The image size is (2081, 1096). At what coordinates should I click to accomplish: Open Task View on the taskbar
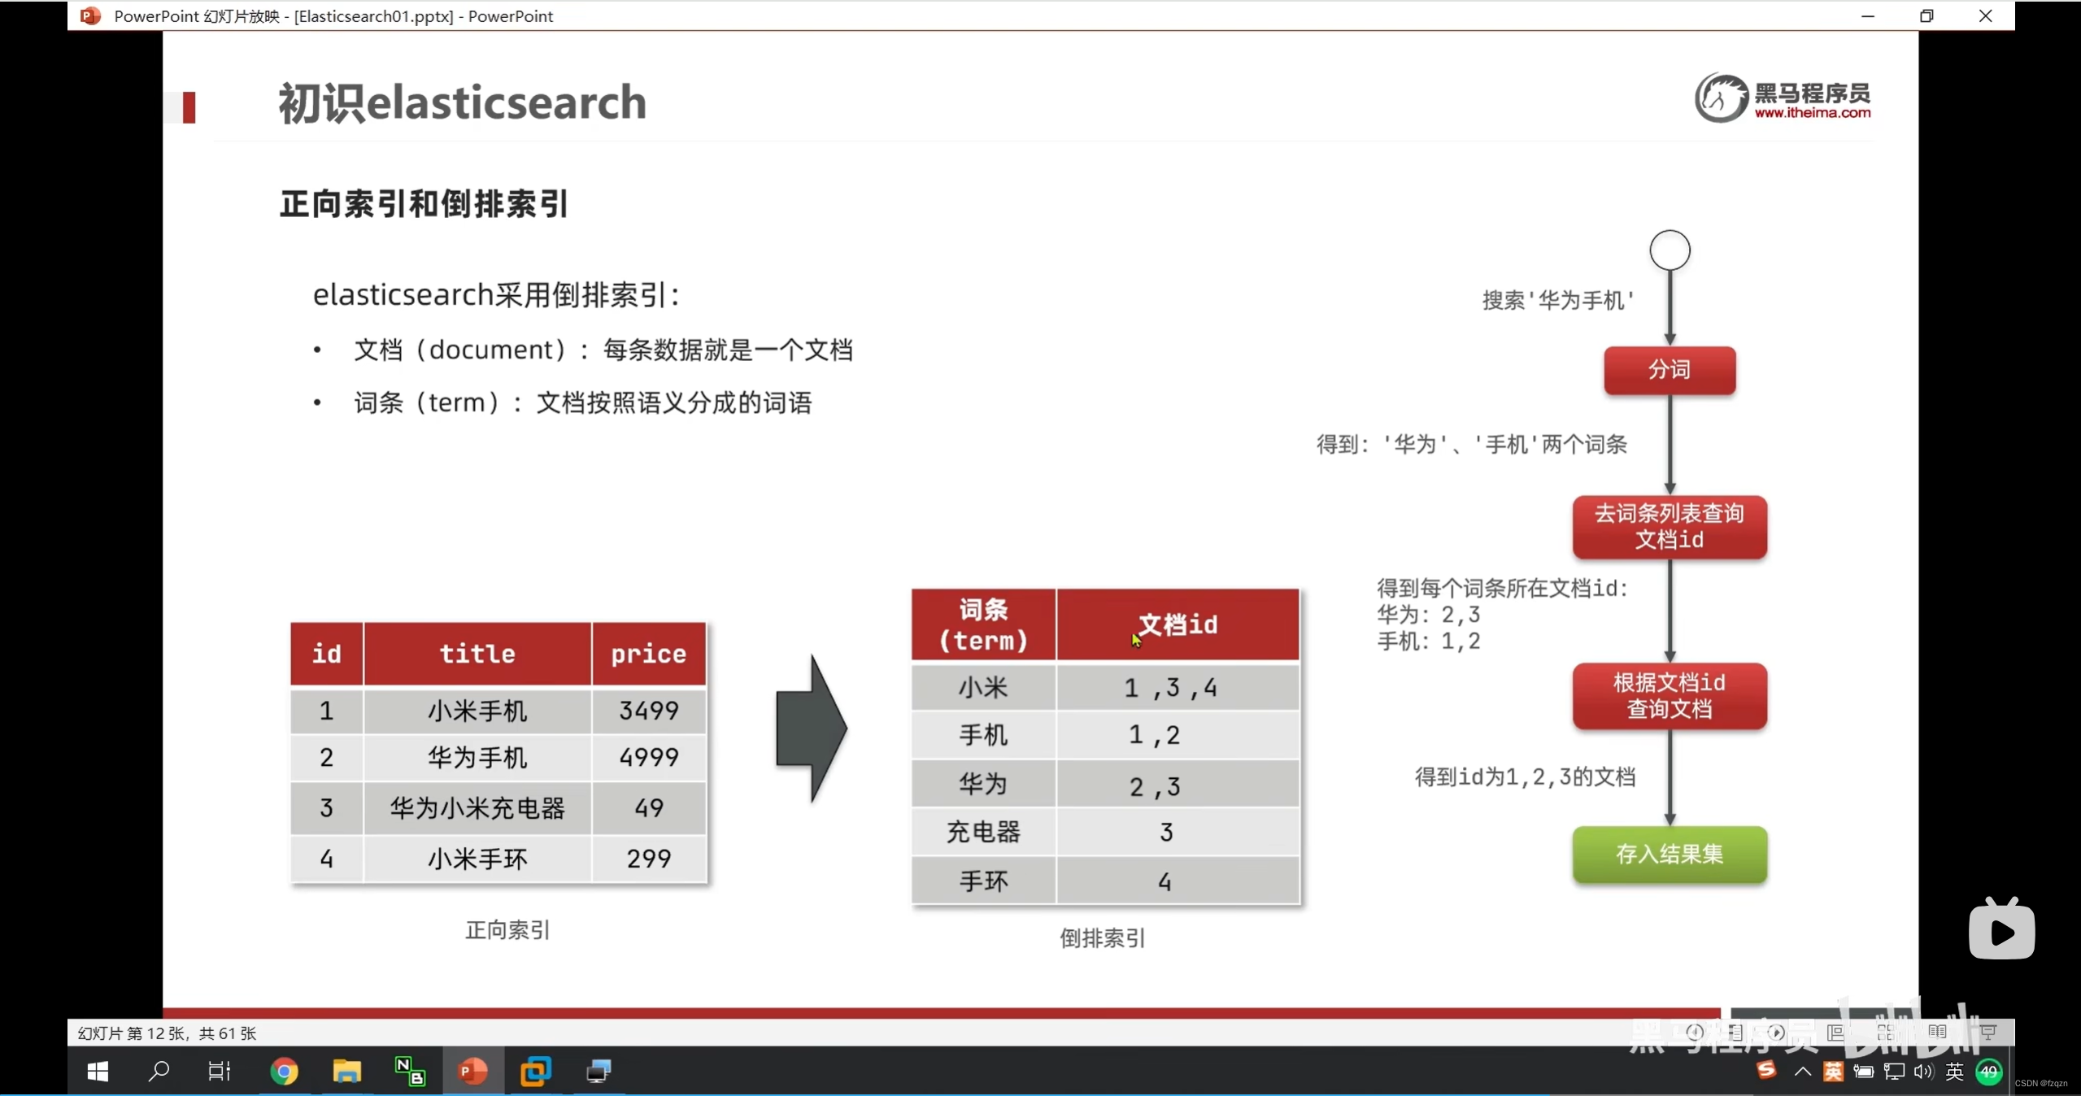click(x=220, y=1071)
